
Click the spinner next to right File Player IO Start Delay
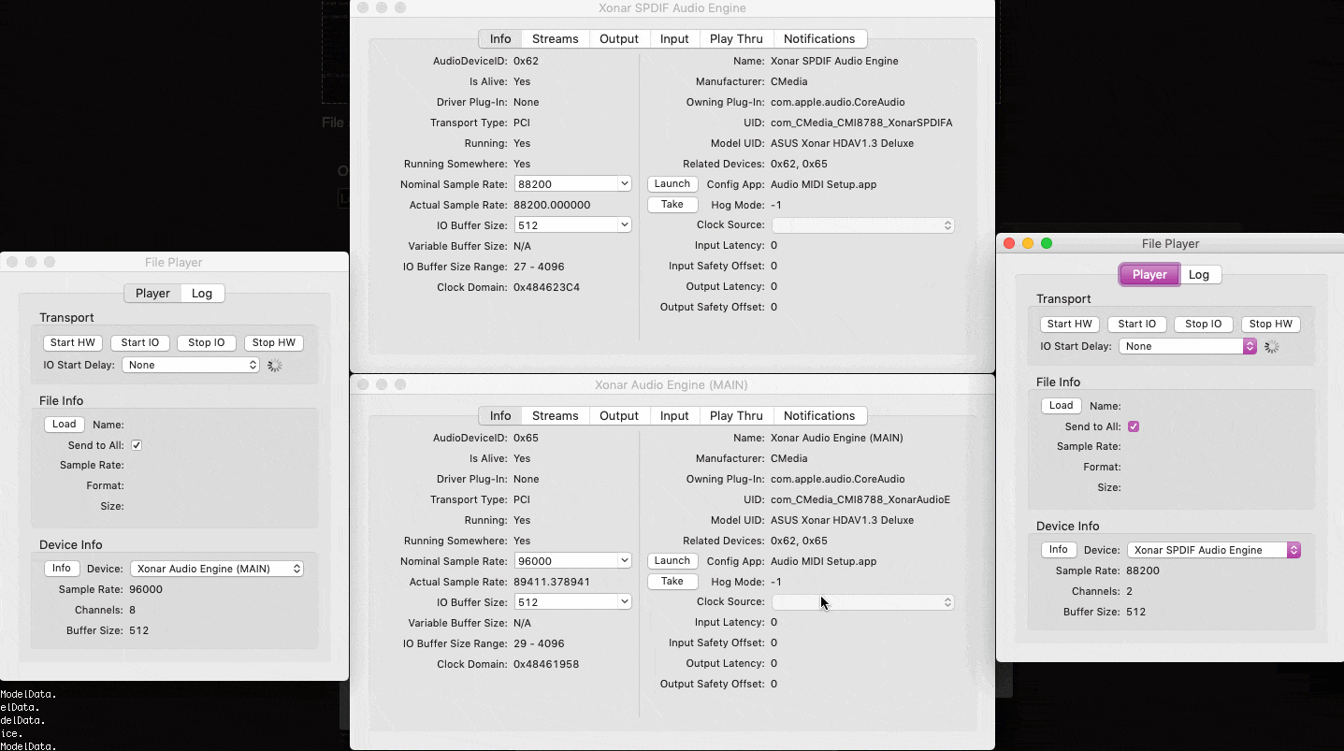pyautogui.click(x=1270, y=346)
